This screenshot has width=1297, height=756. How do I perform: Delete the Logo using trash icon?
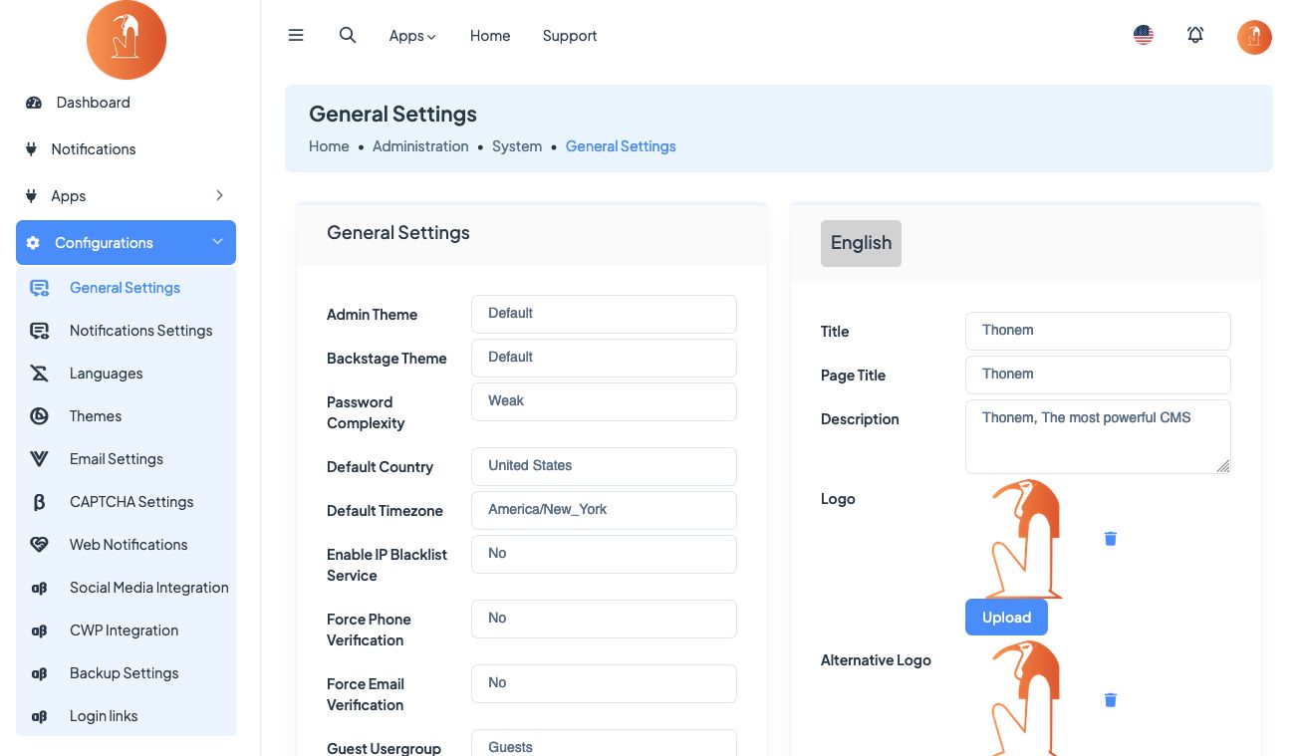pyautogui.click(x=1111, y=539)
